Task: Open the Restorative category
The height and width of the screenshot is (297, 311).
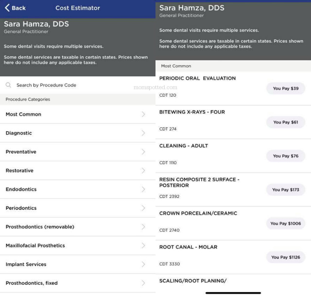Action: (78, 171)
